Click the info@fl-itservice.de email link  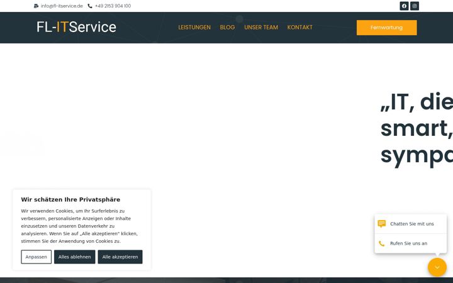tap(62, 6)
